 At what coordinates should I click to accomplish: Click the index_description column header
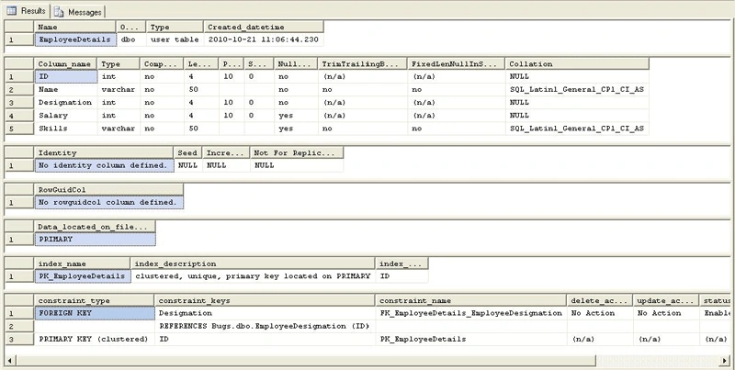pos(253,263)
